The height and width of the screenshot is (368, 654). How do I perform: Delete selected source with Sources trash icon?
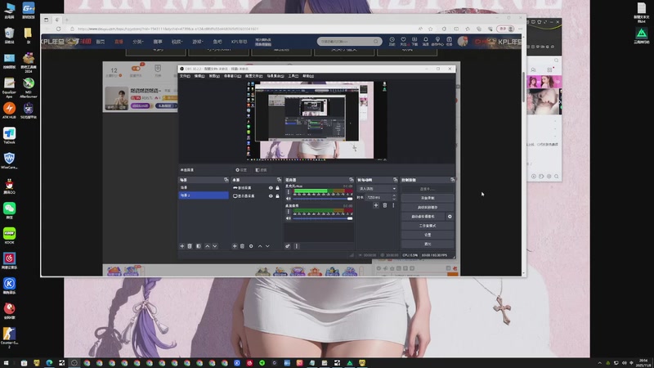[x=242, y=246]
